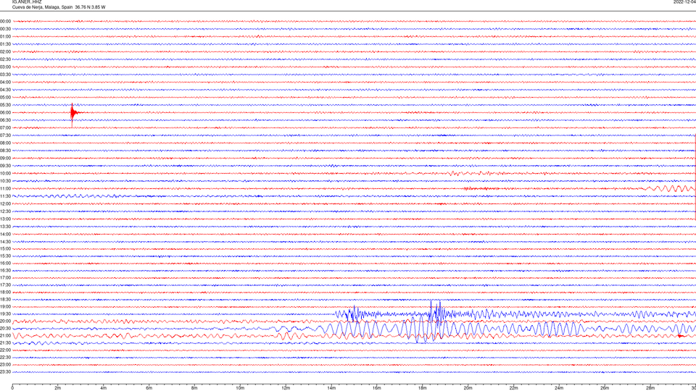Select the 10m axis tick label

click(240, 388)
